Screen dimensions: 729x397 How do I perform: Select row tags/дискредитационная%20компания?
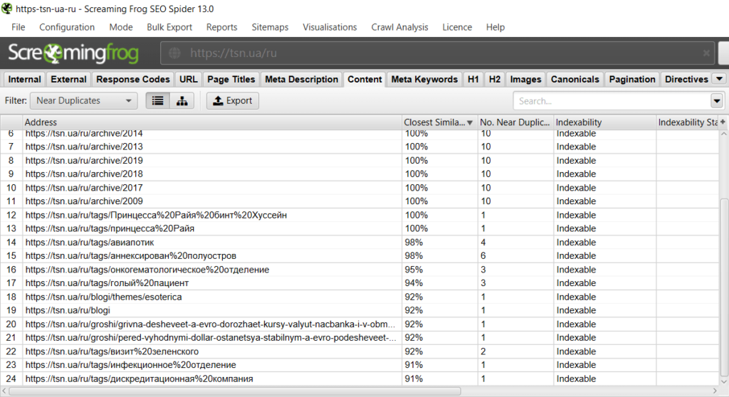[x=360, y=379]
